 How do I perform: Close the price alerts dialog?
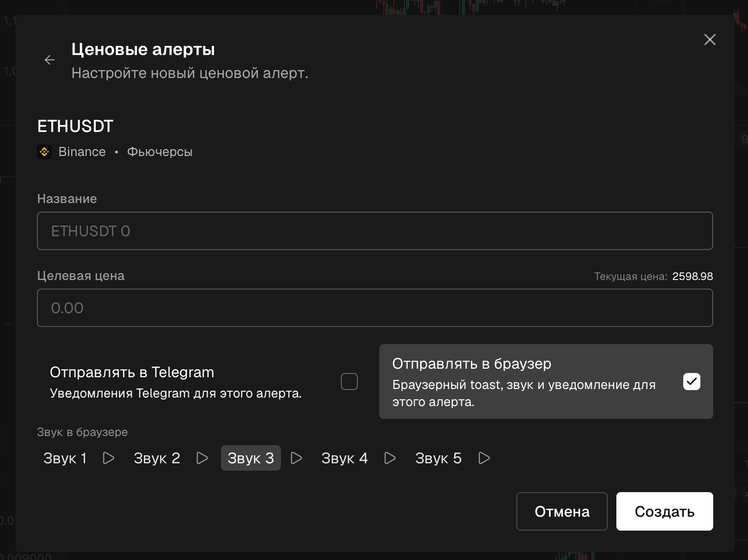point(710,40)
